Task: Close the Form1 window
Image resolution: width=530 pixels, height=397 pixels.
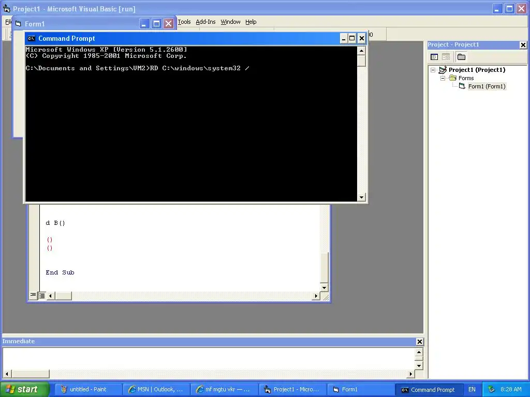Action: [168, 24]
